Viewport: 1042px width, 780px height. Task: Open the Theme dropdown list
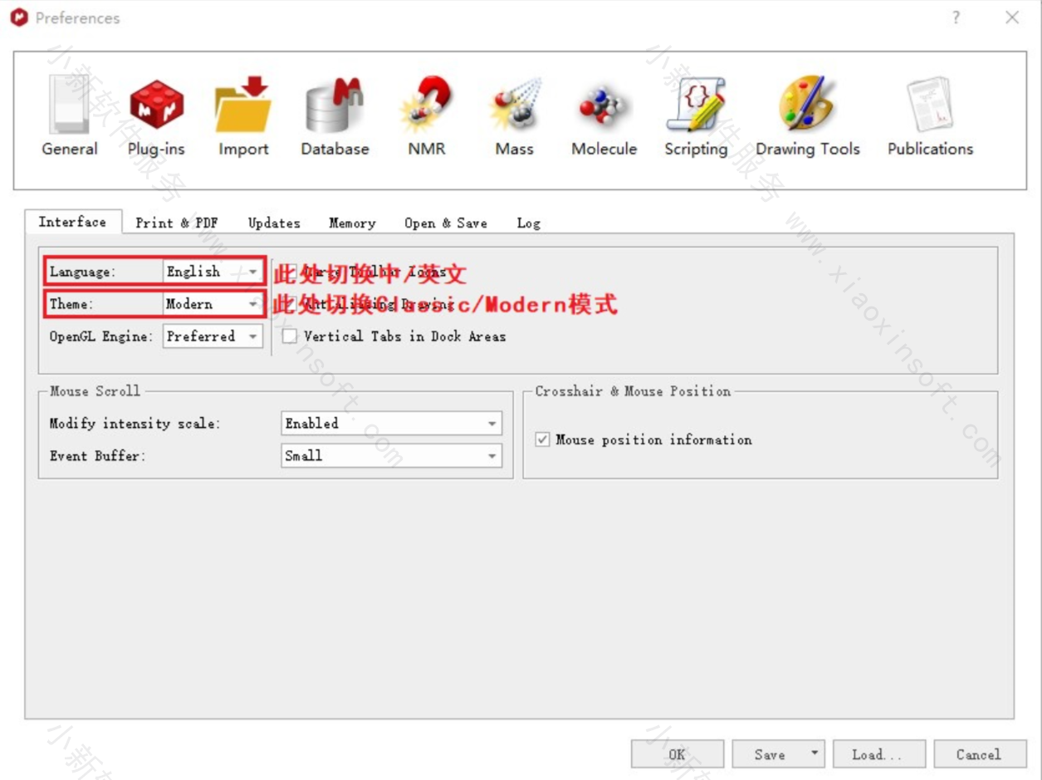[213, 304]
